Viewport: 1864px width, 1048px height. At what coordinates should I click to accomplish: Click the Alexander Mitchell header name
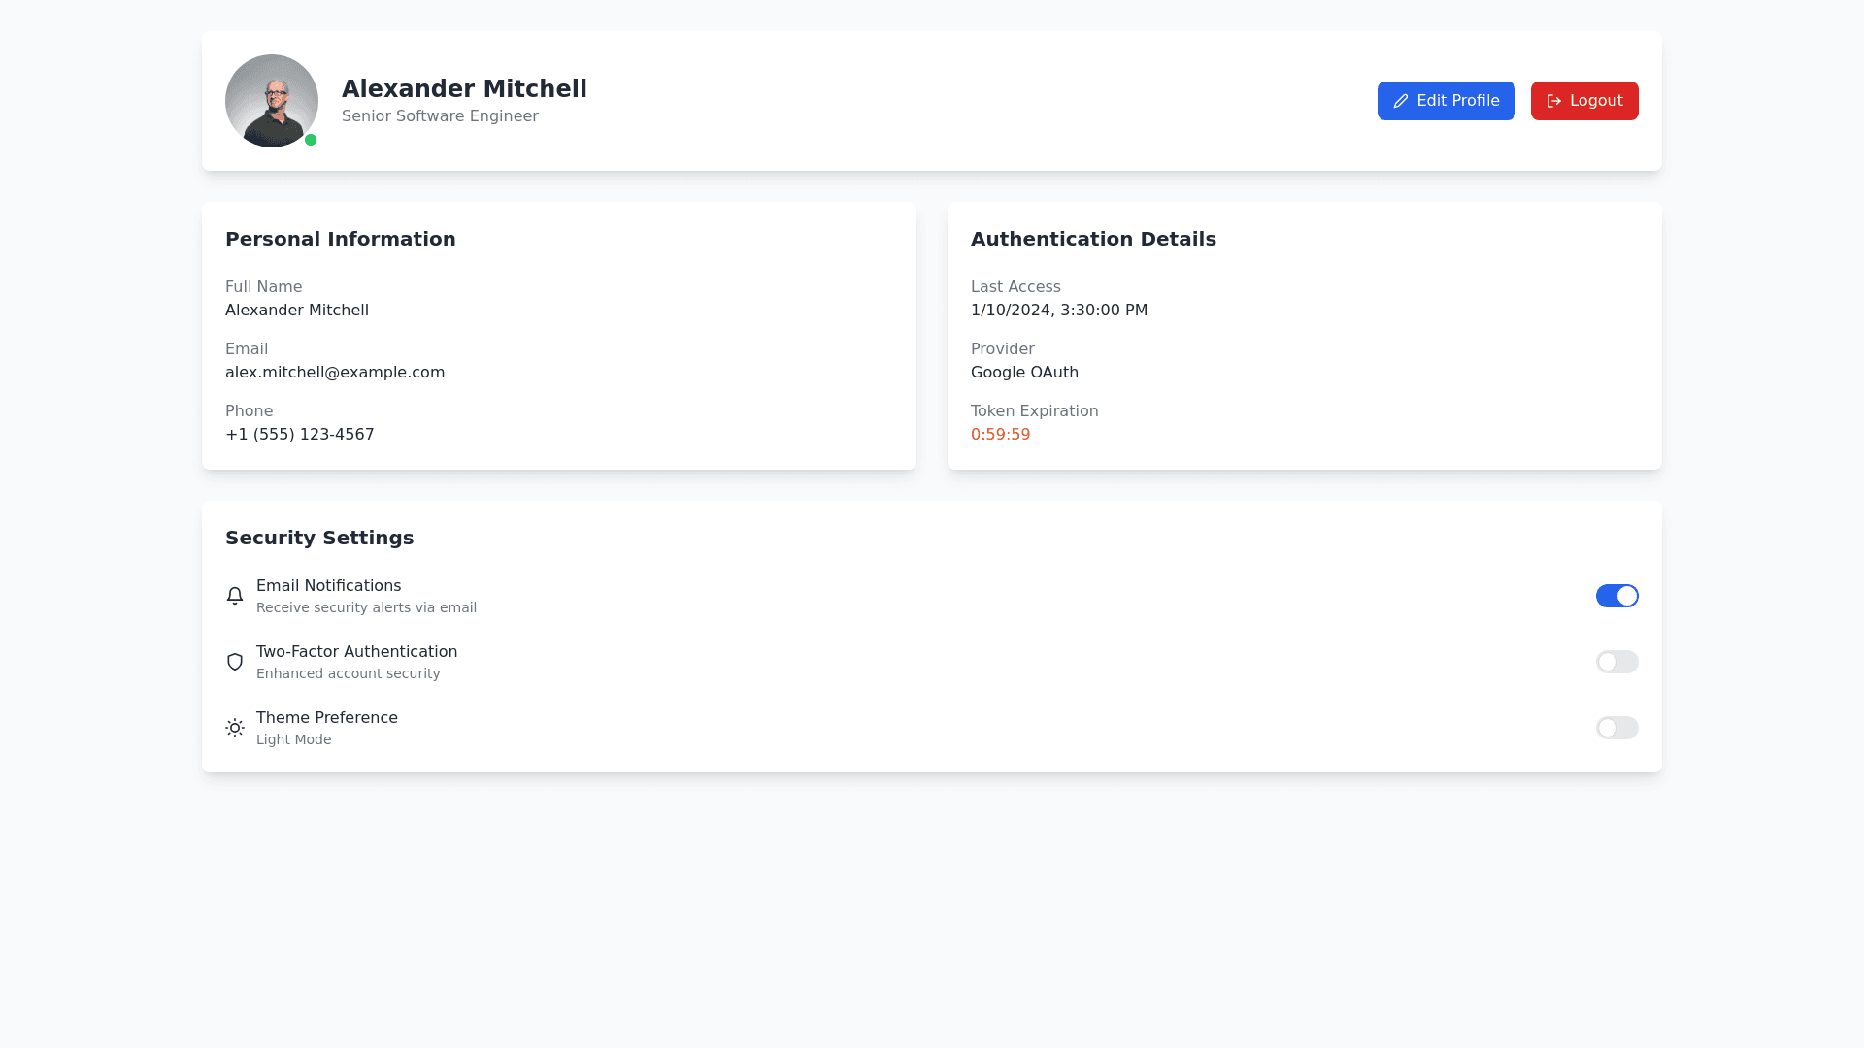[x=464, y=88]
